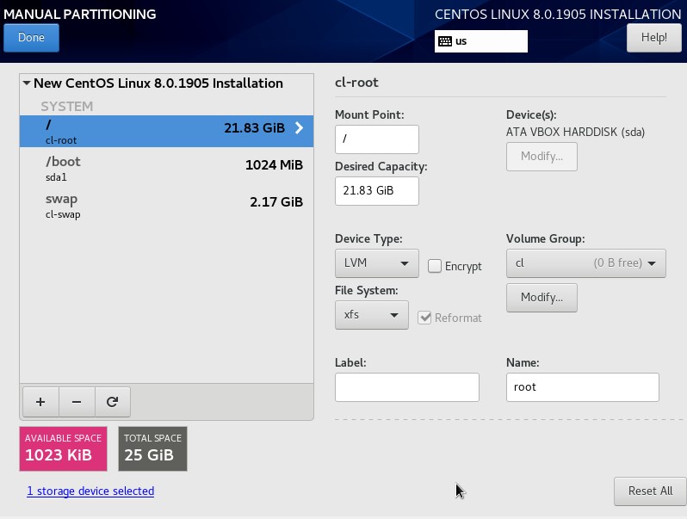Click the cl-root heading
The image size is (687, 519).
point(356,83)
